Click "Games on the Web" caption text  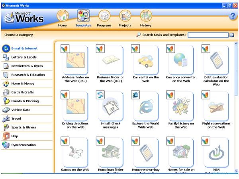pos(75,169)
